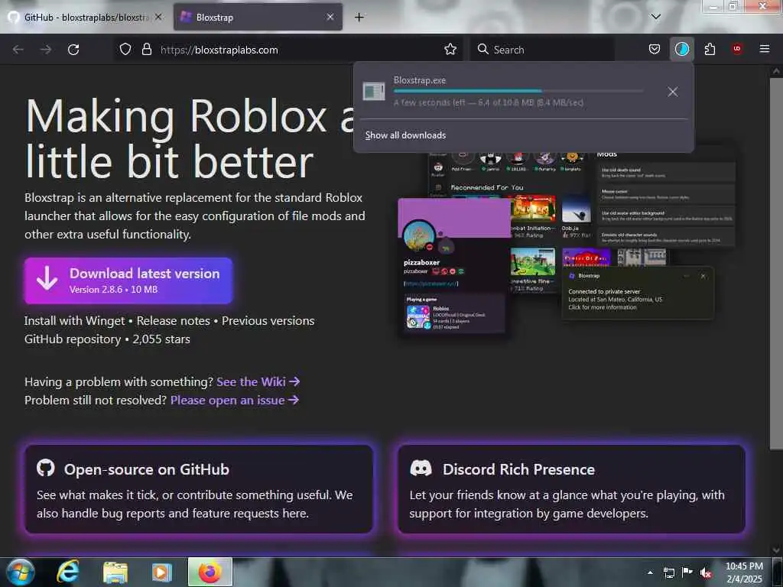Open Install with Winget link

pyautogui.click(x=74, y=321)
